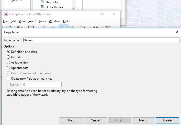The height and width of the screenshot is (125, 181).
Task: Select the Order Details table entry
Action: (54, 7)
